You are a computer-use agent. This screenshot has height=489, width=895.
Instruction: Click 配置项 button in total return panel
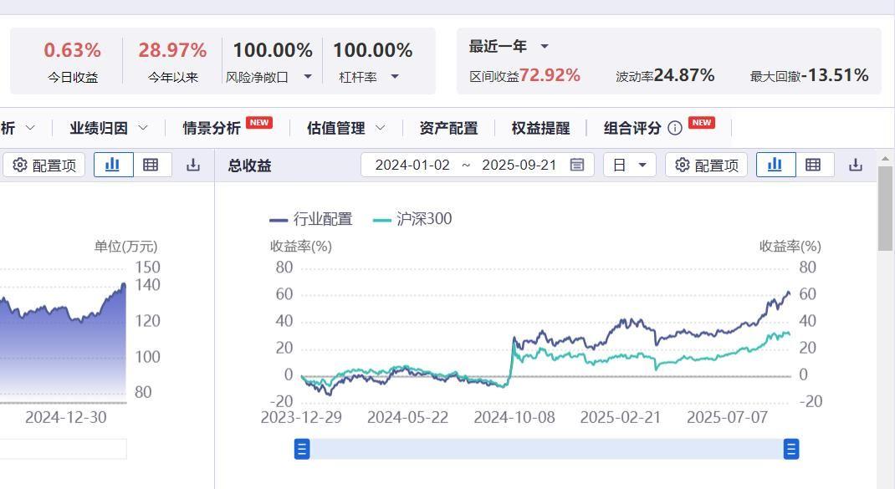707,165
